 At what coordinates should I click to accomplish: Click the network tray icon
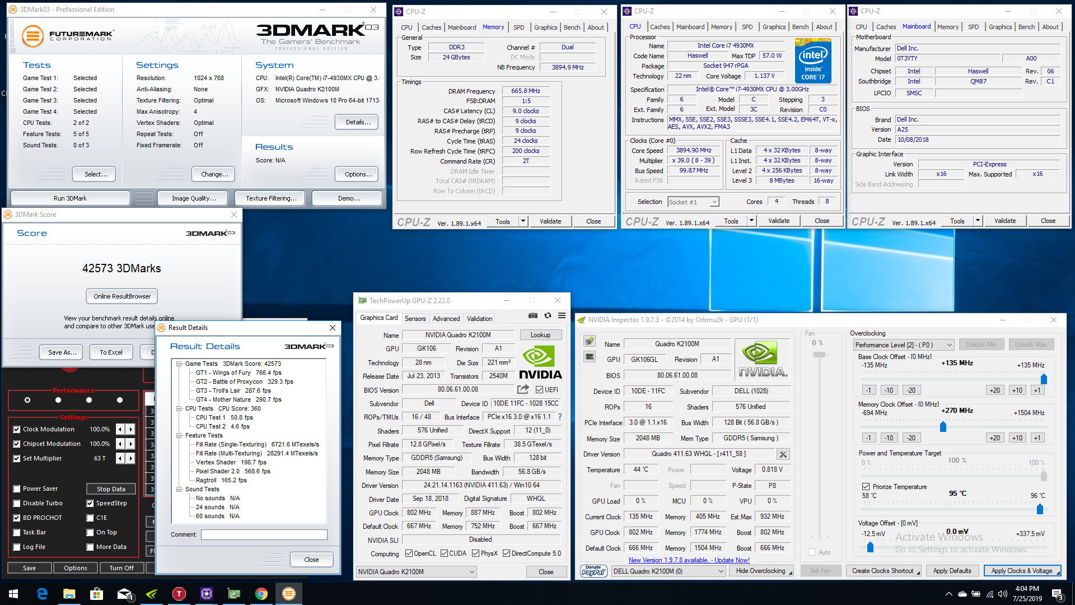click(x=990, y=594)
